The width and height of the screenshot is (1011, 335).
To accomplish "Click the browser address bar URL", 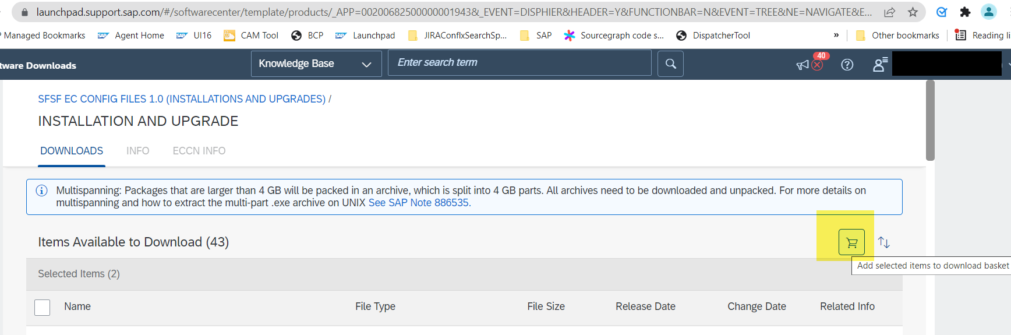I will (454, 12).
